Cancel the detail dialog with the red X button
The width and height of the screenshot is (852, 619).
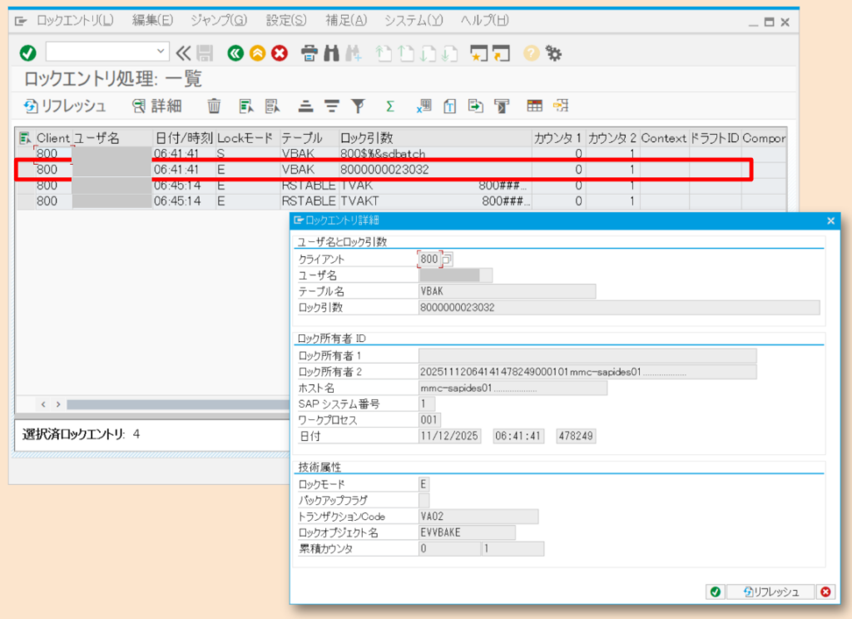(826, 592)
